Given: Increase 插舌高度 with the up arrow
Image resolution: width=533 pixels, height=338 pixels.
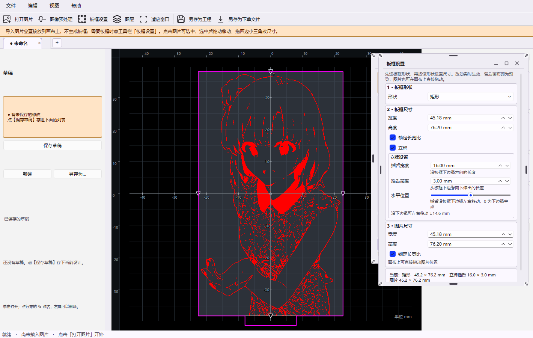Looking at the screenshot, I should coord(500,181).
